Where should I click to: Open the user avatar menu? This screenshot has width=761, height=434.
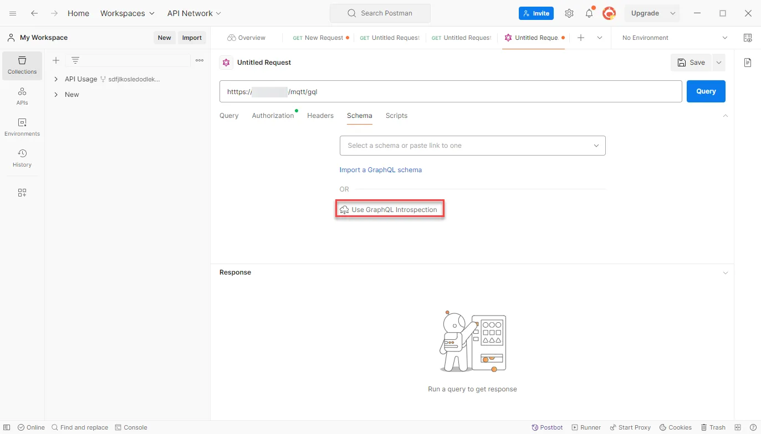click(609, 13)
